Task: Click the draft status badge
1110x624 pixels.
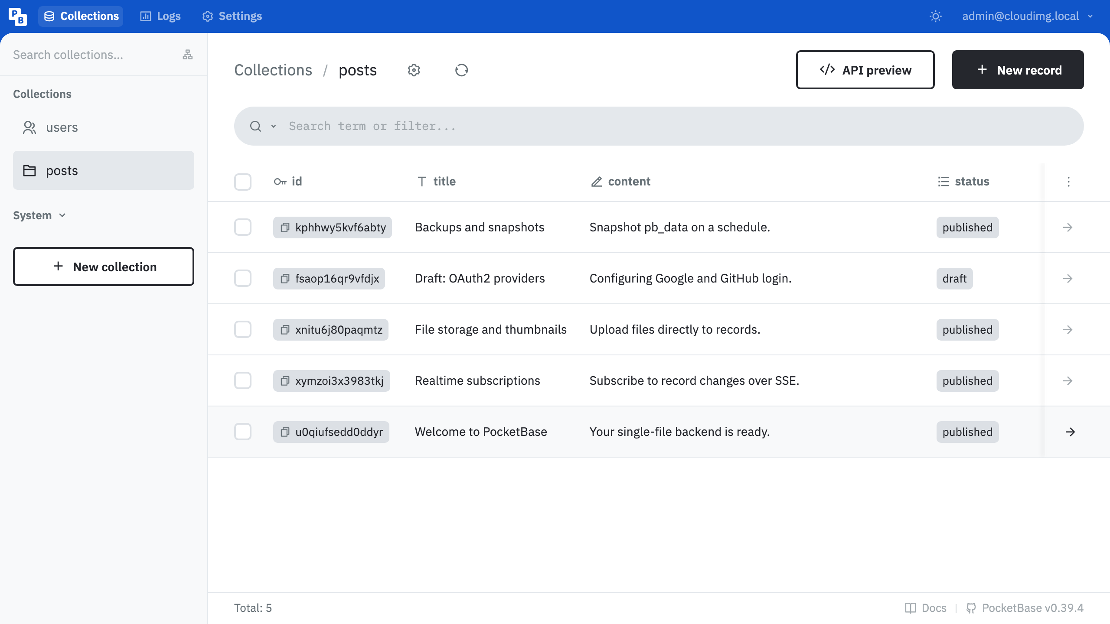Action: tap(954, 279)
